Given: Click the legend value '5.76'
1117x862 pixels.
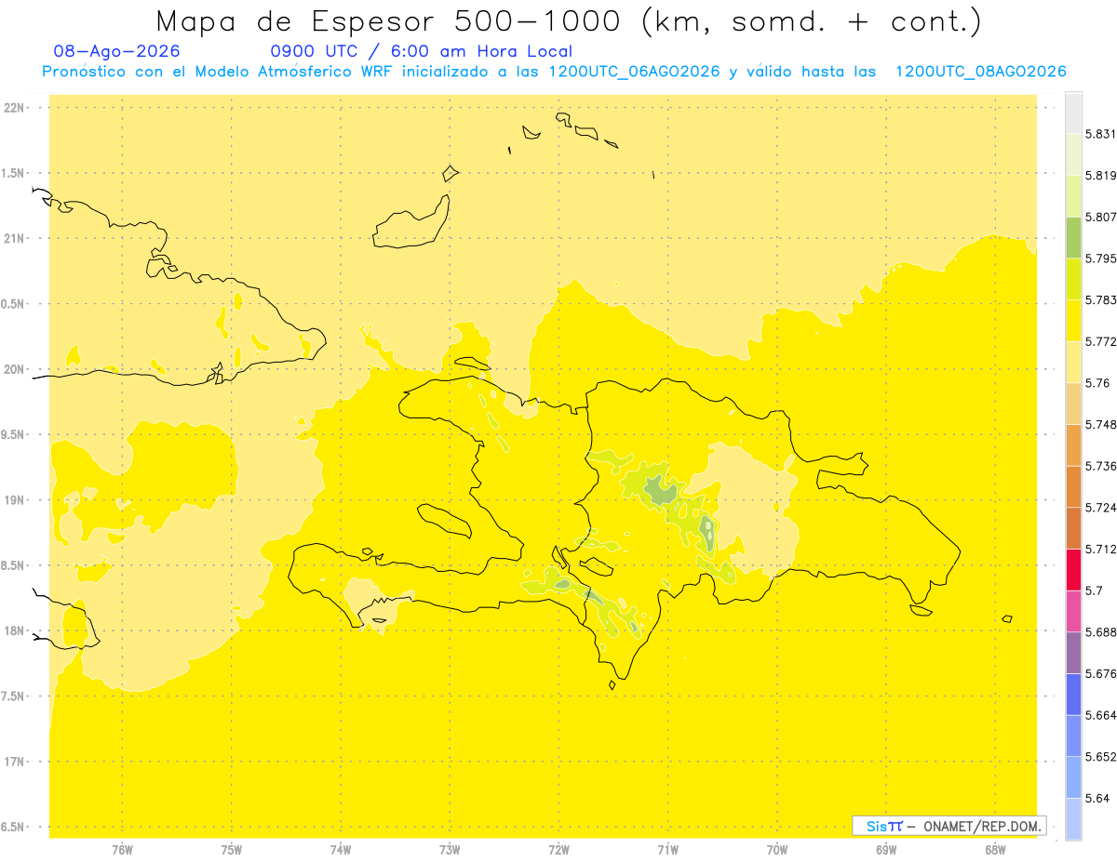Looking at the screenshot, I should click(x=1097, y=383).
